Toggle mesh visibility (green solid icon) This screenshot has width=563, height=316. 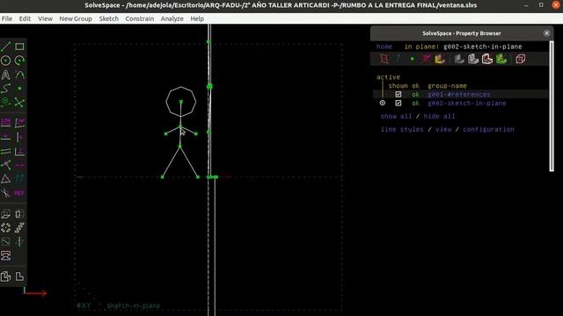click(x=501, y=59)
